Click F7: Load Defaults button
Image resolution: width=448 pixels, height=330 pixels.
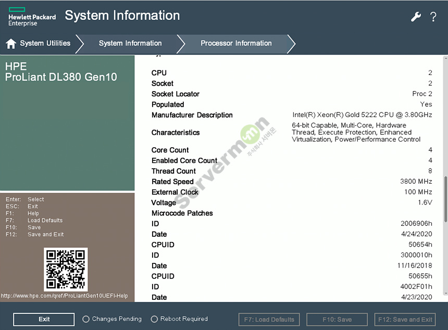tap(269, 320)
